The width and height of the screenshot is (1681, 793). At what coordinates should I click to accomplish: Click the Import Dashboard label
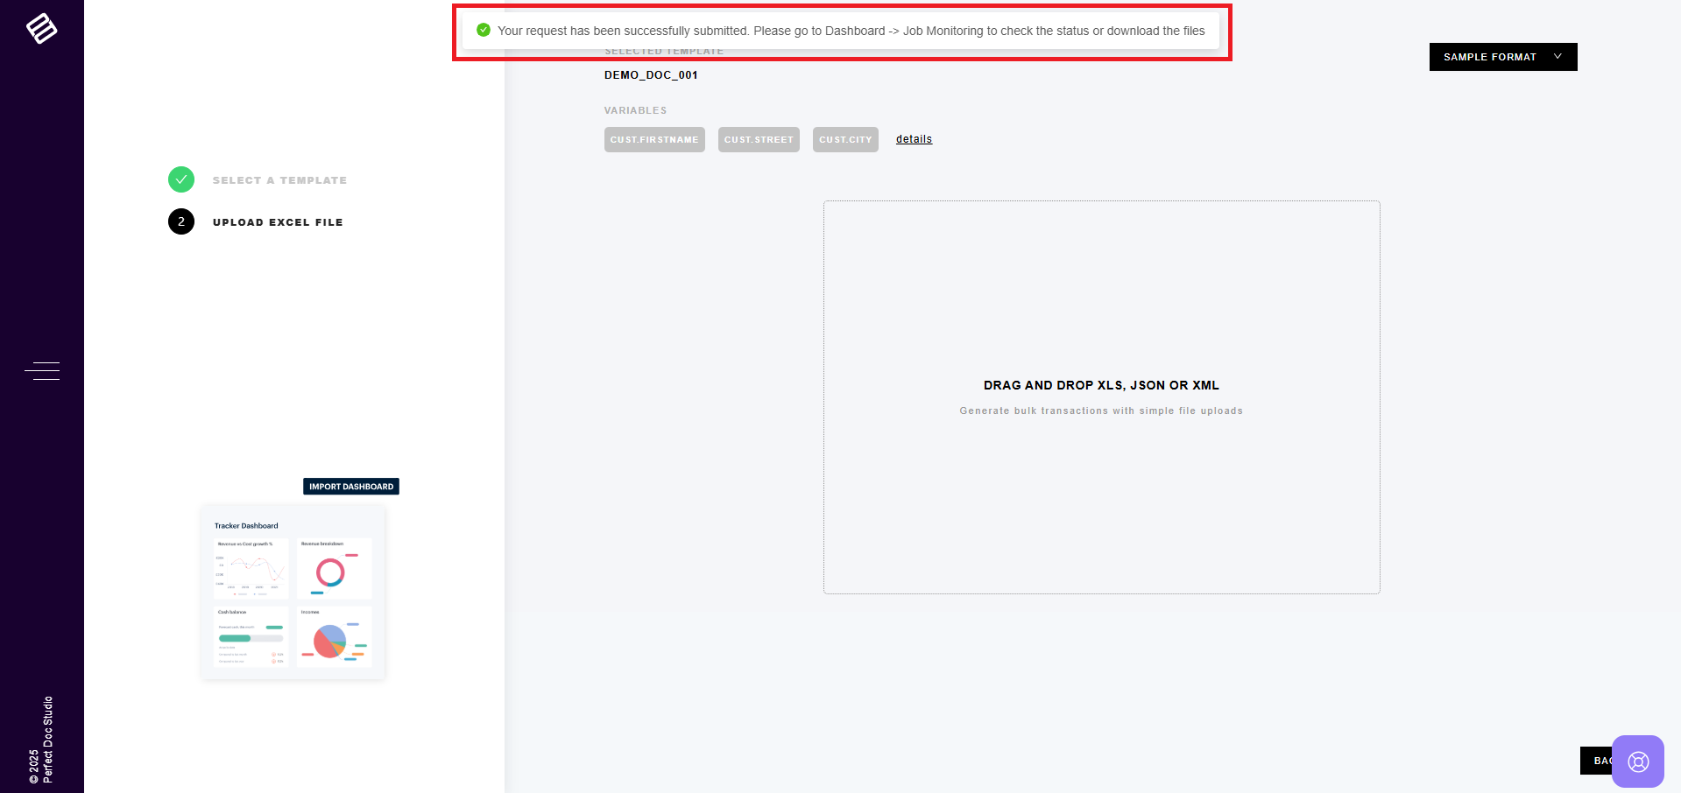click(351, 487)
